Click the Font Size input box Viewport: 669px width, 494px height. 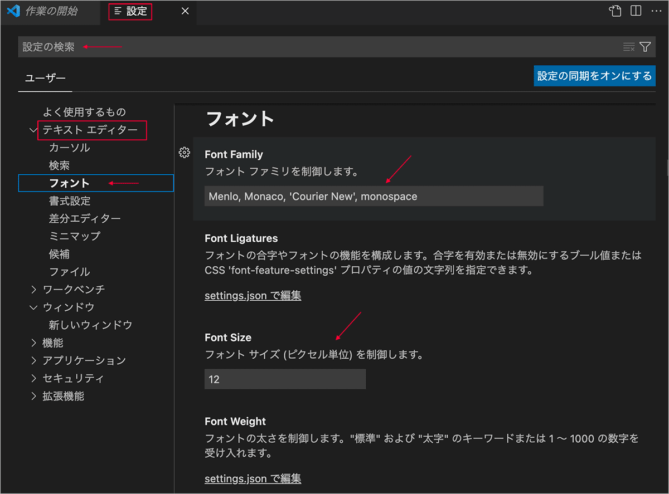pyautogui.click(x=285, y=379)
